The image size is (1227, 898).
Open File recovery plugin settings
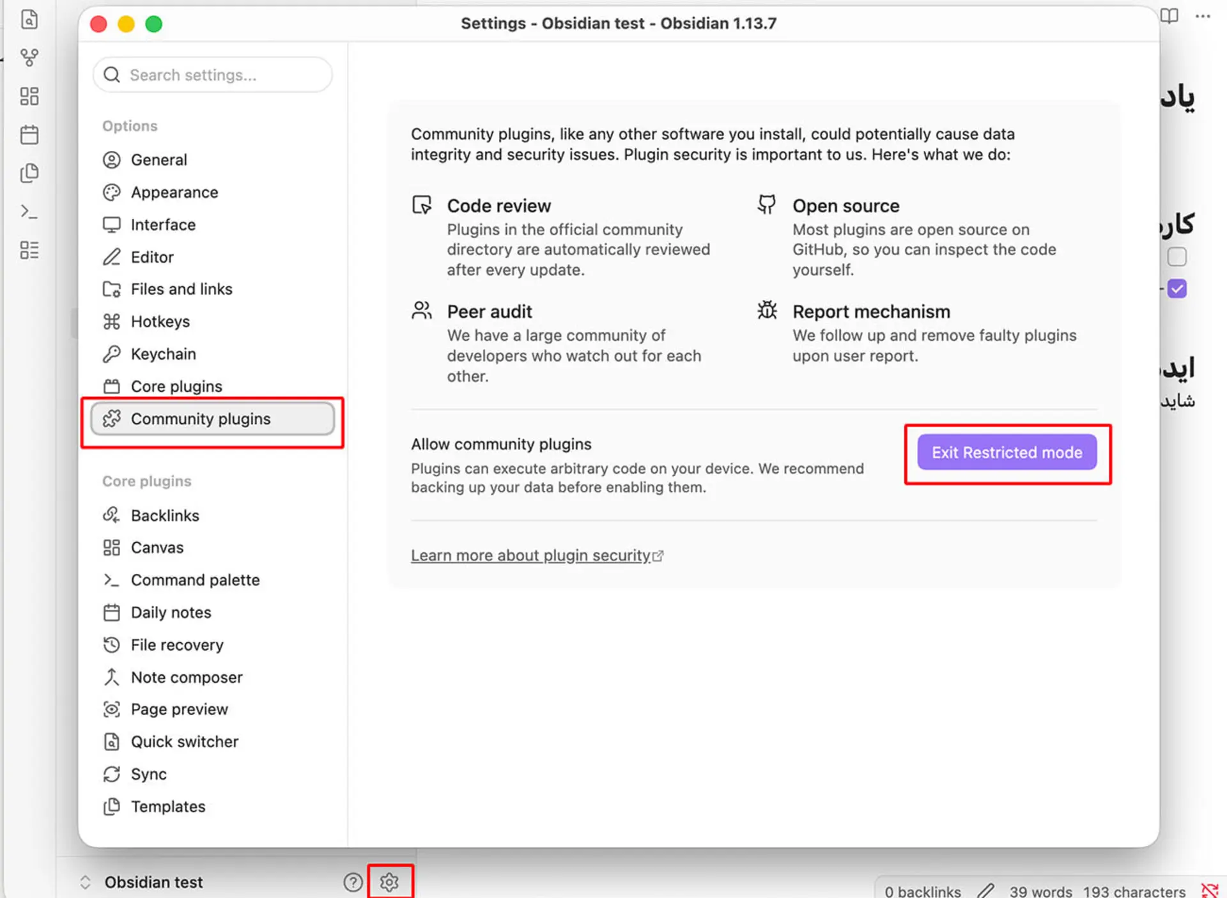click(213, 645)
